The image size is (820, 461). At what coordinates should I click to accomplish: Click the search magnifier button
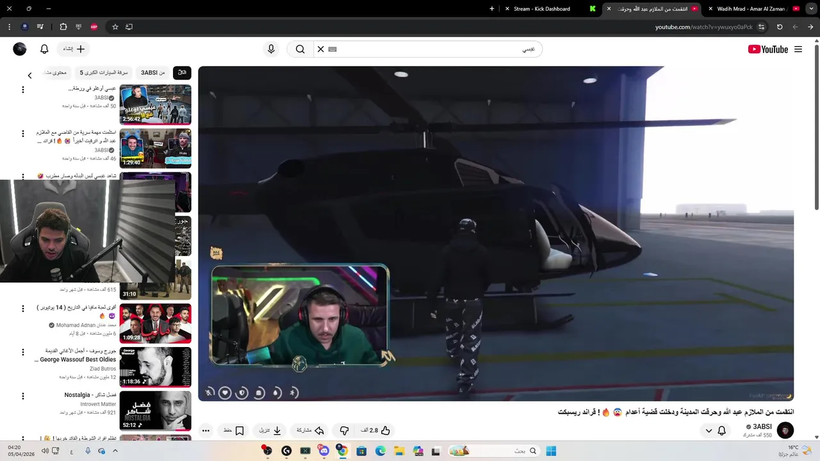pyautogui.click(x=300, y=49)
